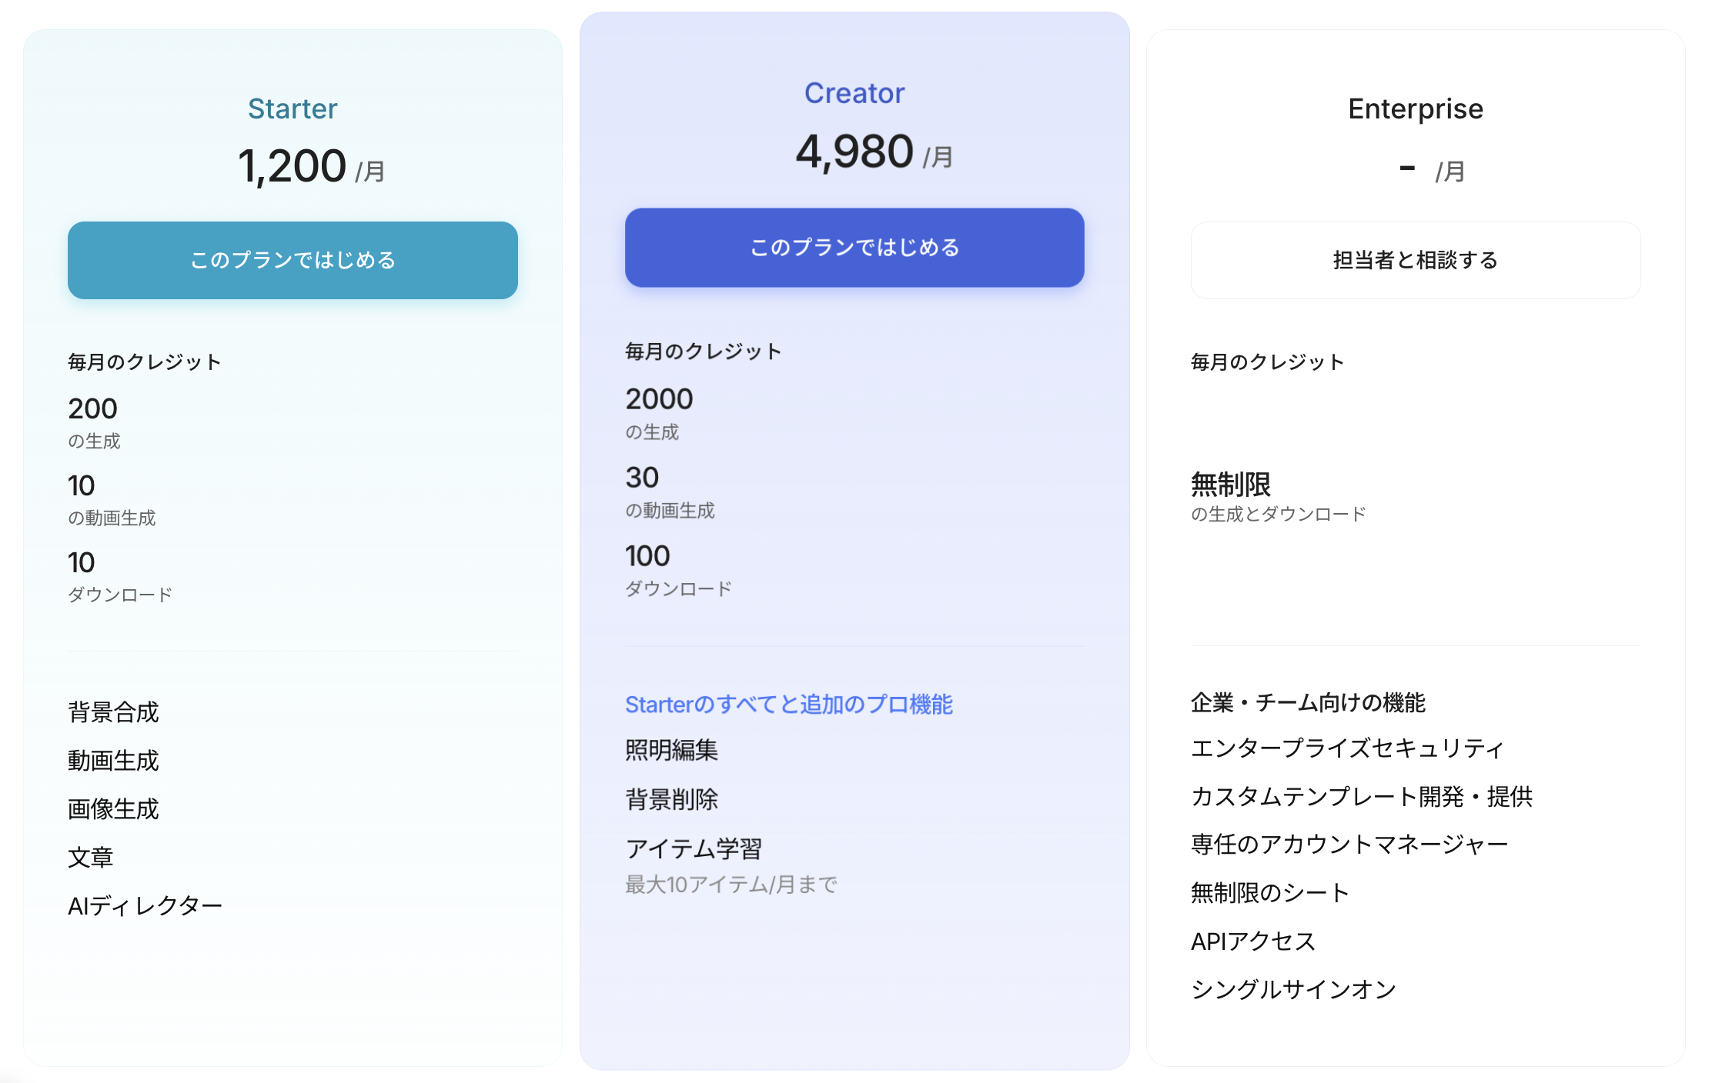
Task: Click the 背景合成 feature in the Starter list
Action: 113,711
